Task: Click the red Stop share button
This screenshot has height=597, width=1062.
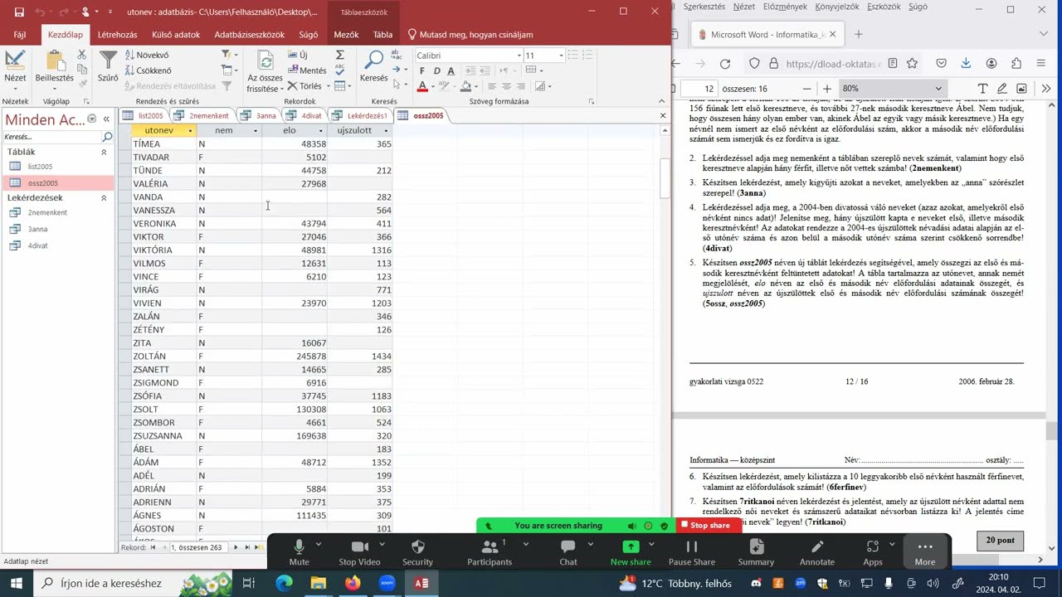Action: (x=707, y=525)
